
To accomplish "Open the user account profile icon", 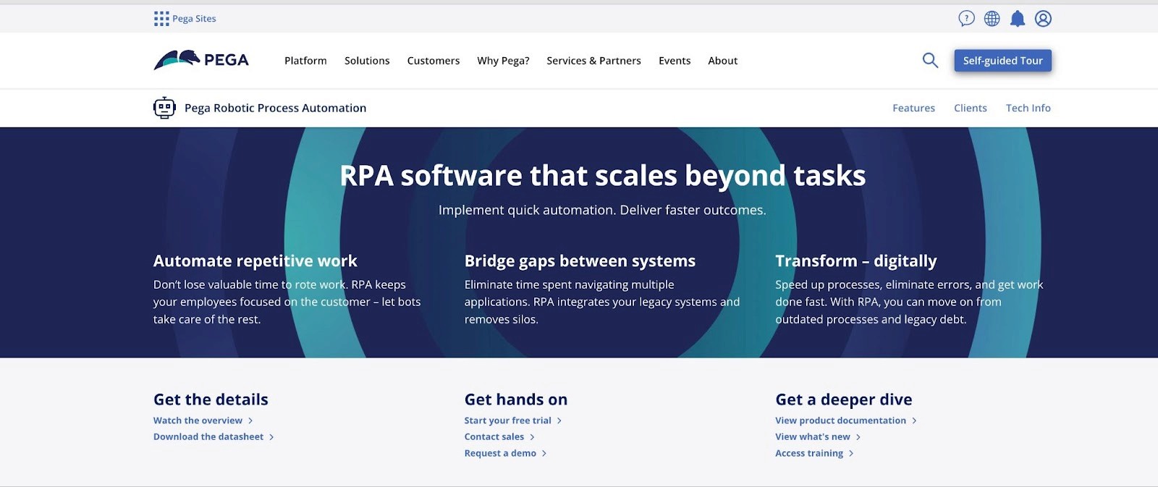I will pyautogui.click(x=1043, y=19).
